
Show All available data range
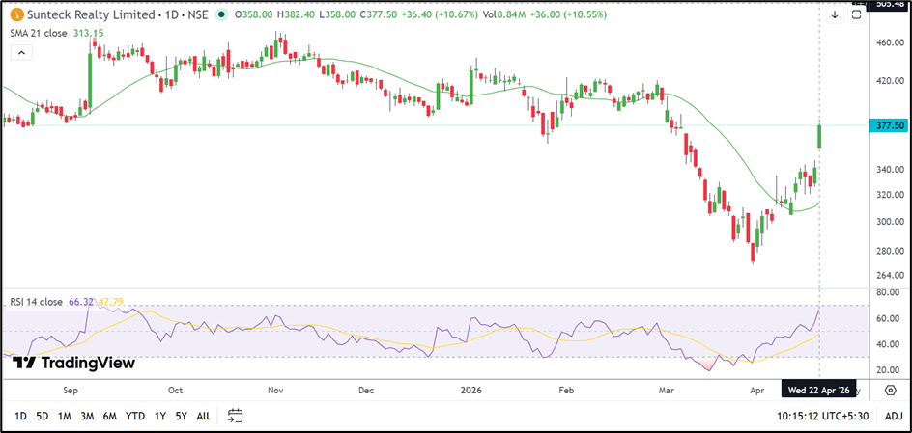(x=202, y=416)
